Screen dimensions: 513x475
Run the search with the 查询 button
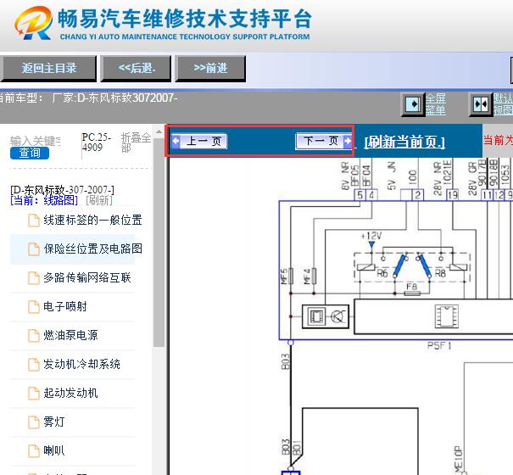click(x=30, y=153)
